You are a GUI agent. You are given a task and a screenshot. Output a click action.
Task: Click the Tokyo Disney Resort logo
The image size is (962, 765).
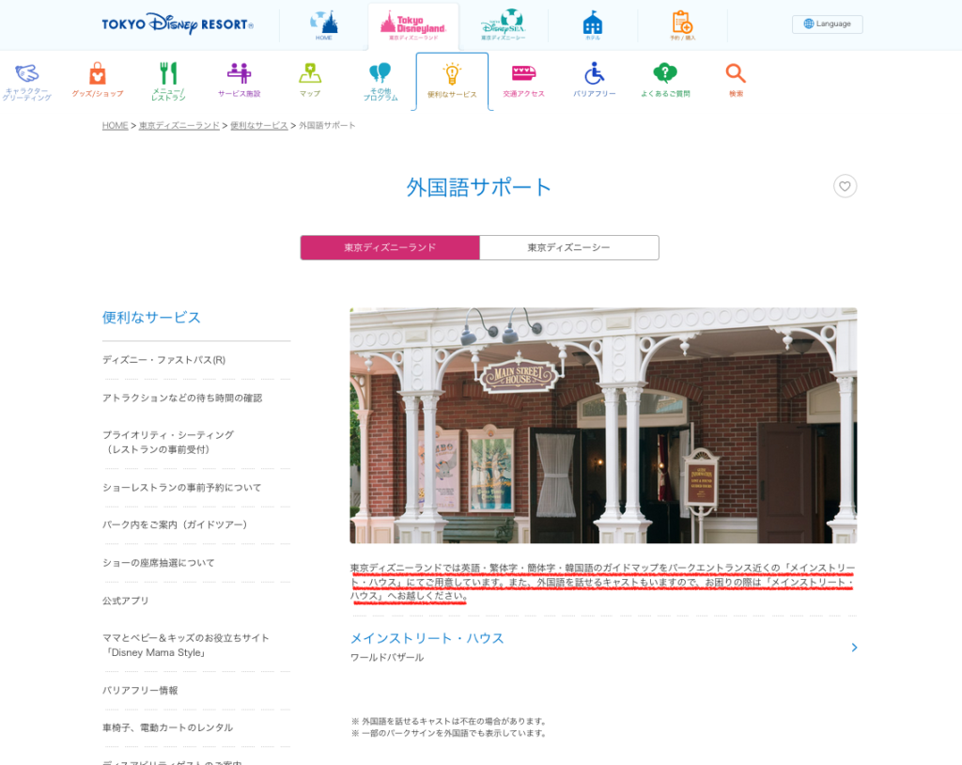click(x=178, y=24)
